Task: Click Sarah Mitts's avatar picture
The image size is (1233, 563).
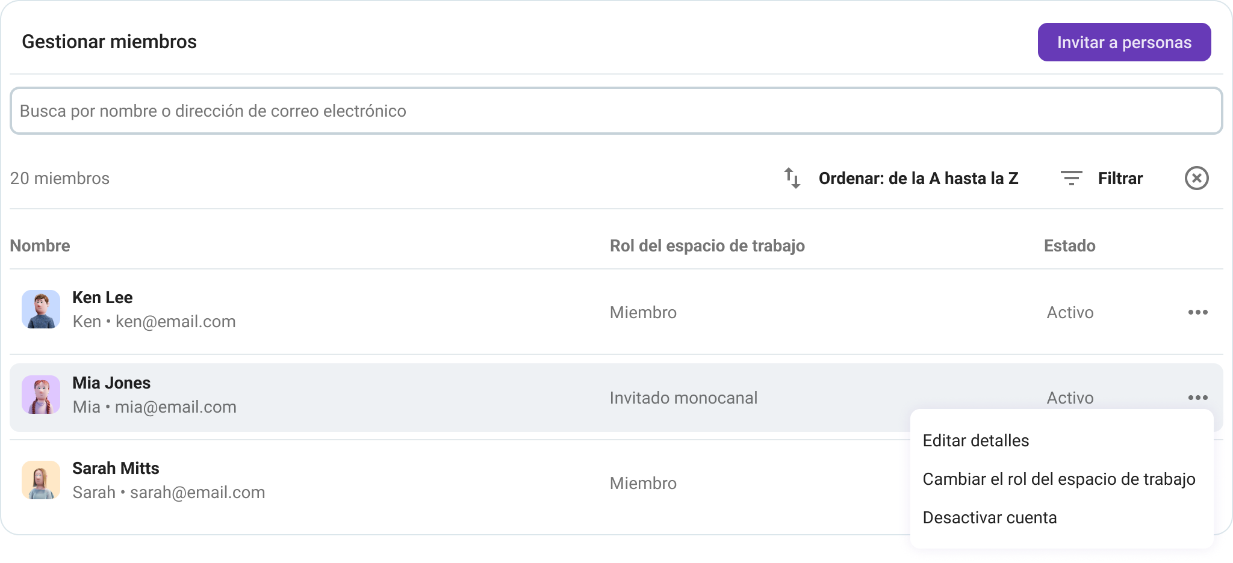Action: pos(41,480)
